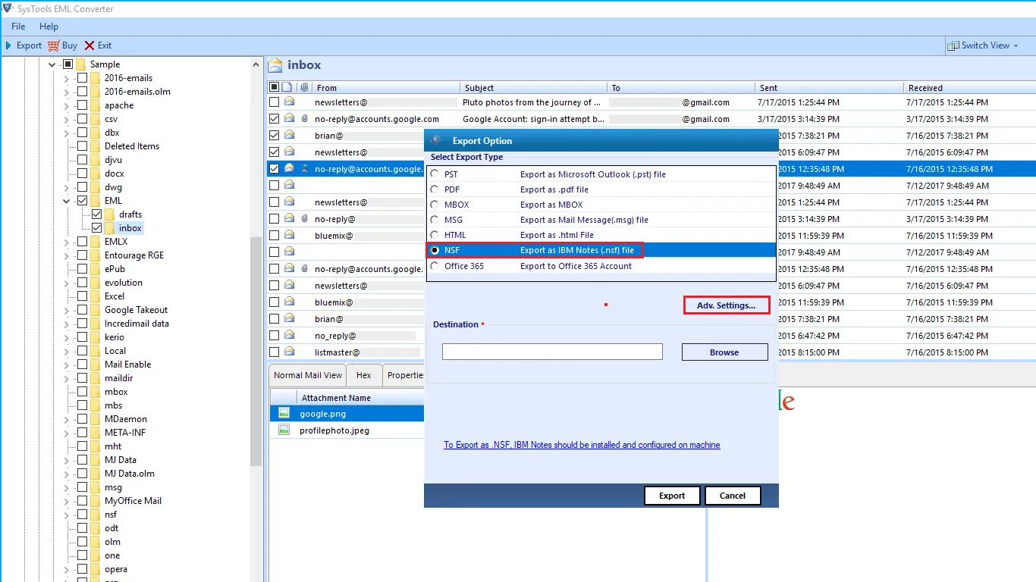1036x582 pixels.
Task: Cancel the Export Option dialog
Action: 733,496
